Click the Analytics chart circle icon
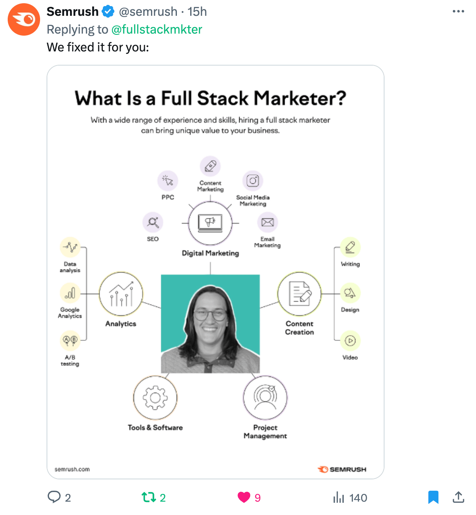 click(x=121, y=294)
